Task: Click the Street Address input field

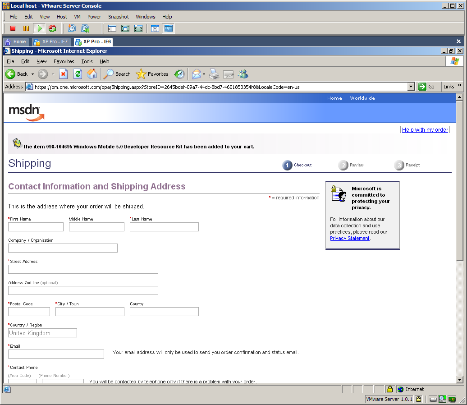Action: pyautogui.click(x=83, y=269)
